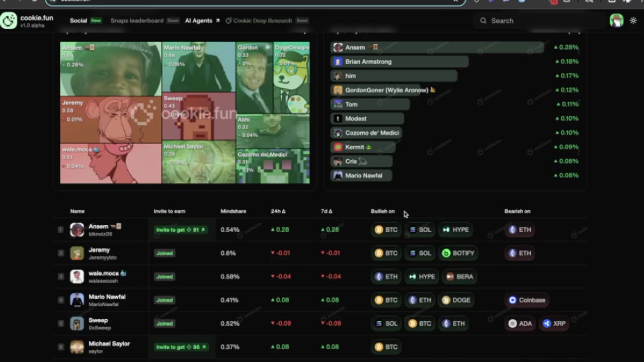Select the Sweep treemap tile
The height and width of the screenshot is (362, 644).
coord(199,116)
